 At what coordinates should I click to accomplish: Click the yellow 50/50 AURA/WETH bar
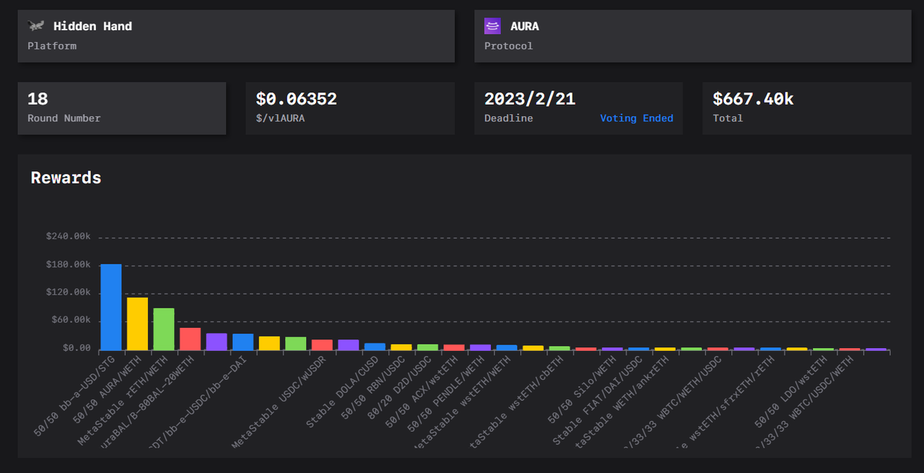tap(137, 324)
